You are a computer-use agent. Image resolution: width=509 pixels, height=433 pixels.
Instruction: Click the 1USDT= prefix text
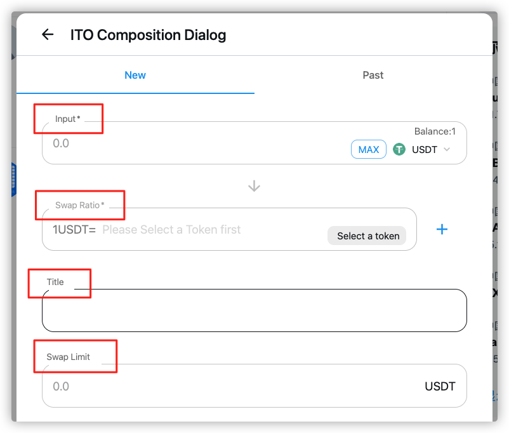[74, 230]
